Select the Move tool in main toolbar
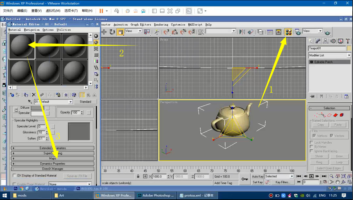 pos(104,32)
